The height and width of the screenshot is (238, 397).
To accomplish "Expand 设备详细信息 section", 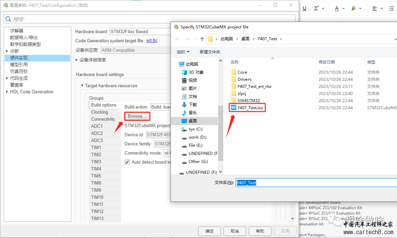I will click(x=77, y=60).
